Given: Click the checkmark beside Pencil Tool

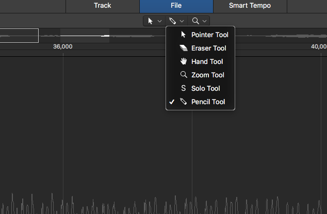Looking at the screenshot, I should (172, 102).
